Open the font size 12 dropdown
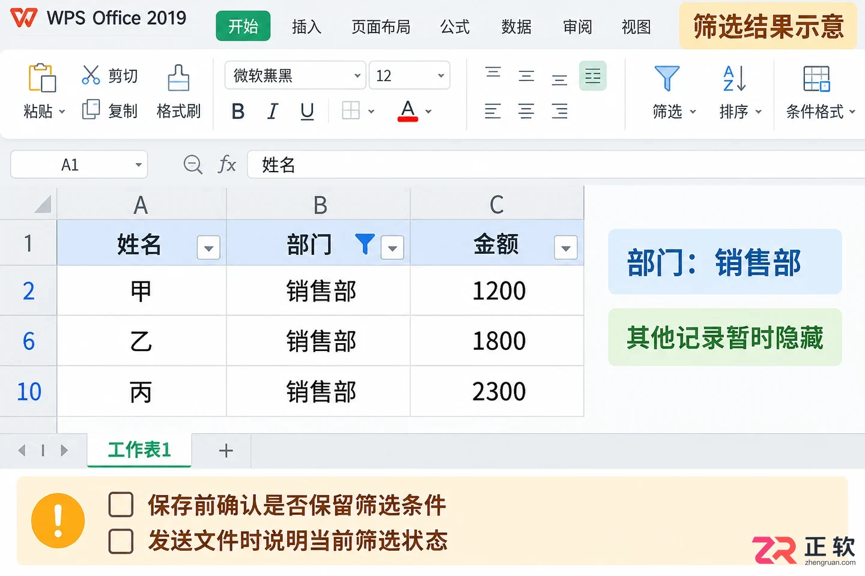 click(x=441, y=76)
